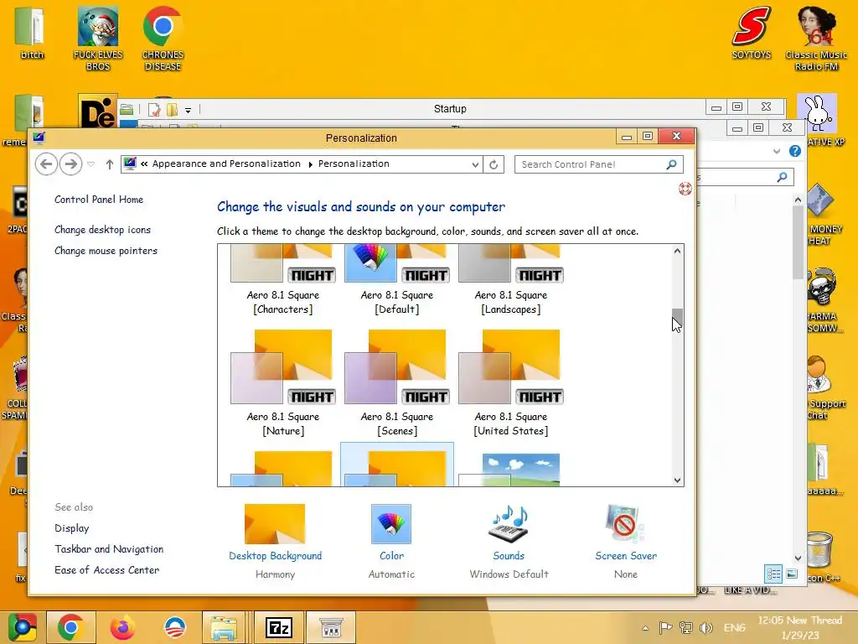Screen dimensions: 858x644
Task: Click properties icon in Startup title bar
Action: coord(154,110)
